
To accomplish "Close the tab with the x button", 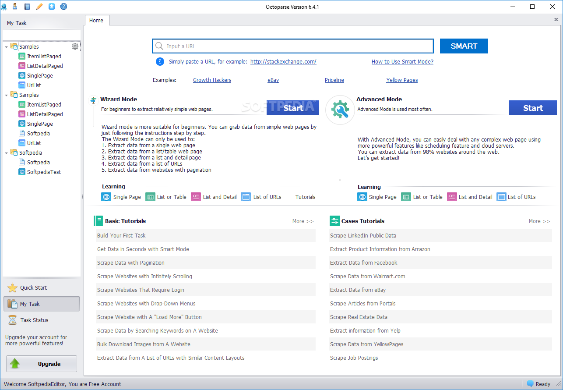I will click(x=556, y=20).
